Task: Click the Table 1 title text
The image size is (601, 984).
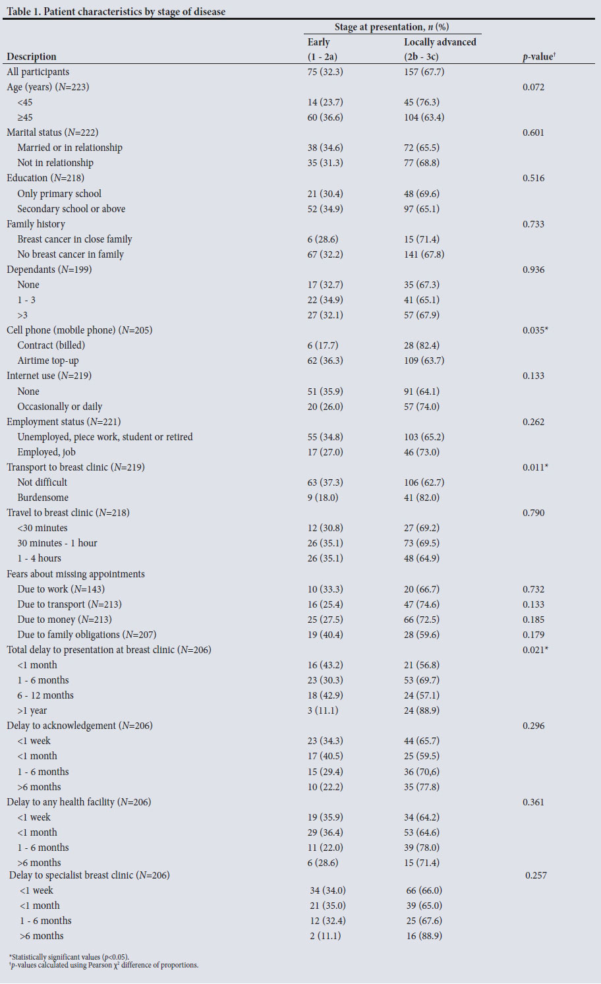Action: coord(116,11)
